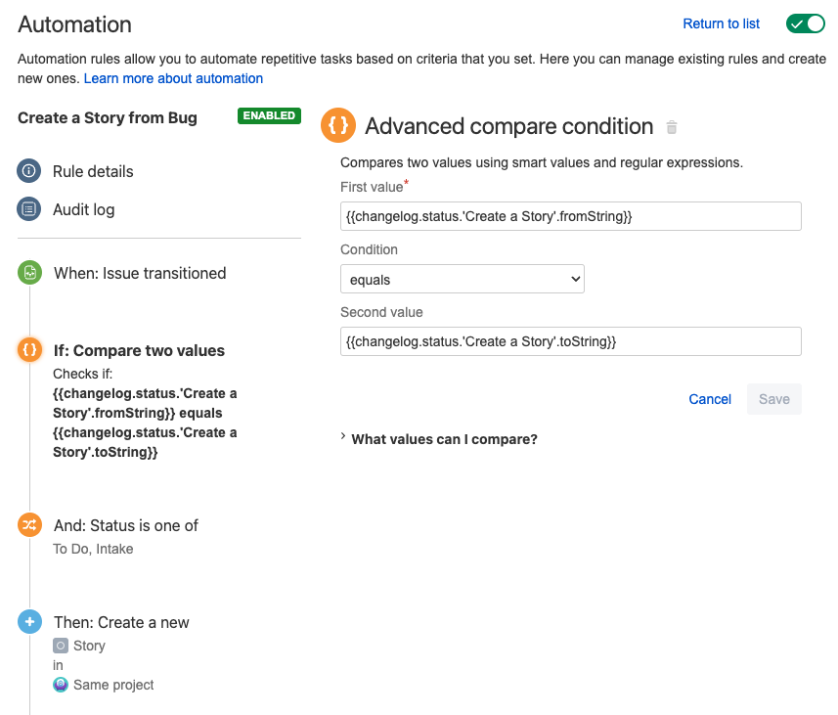Select the Issue transitioned trigger icon
Viewport: 838px width, 715px height.
[x=30, y=273]
